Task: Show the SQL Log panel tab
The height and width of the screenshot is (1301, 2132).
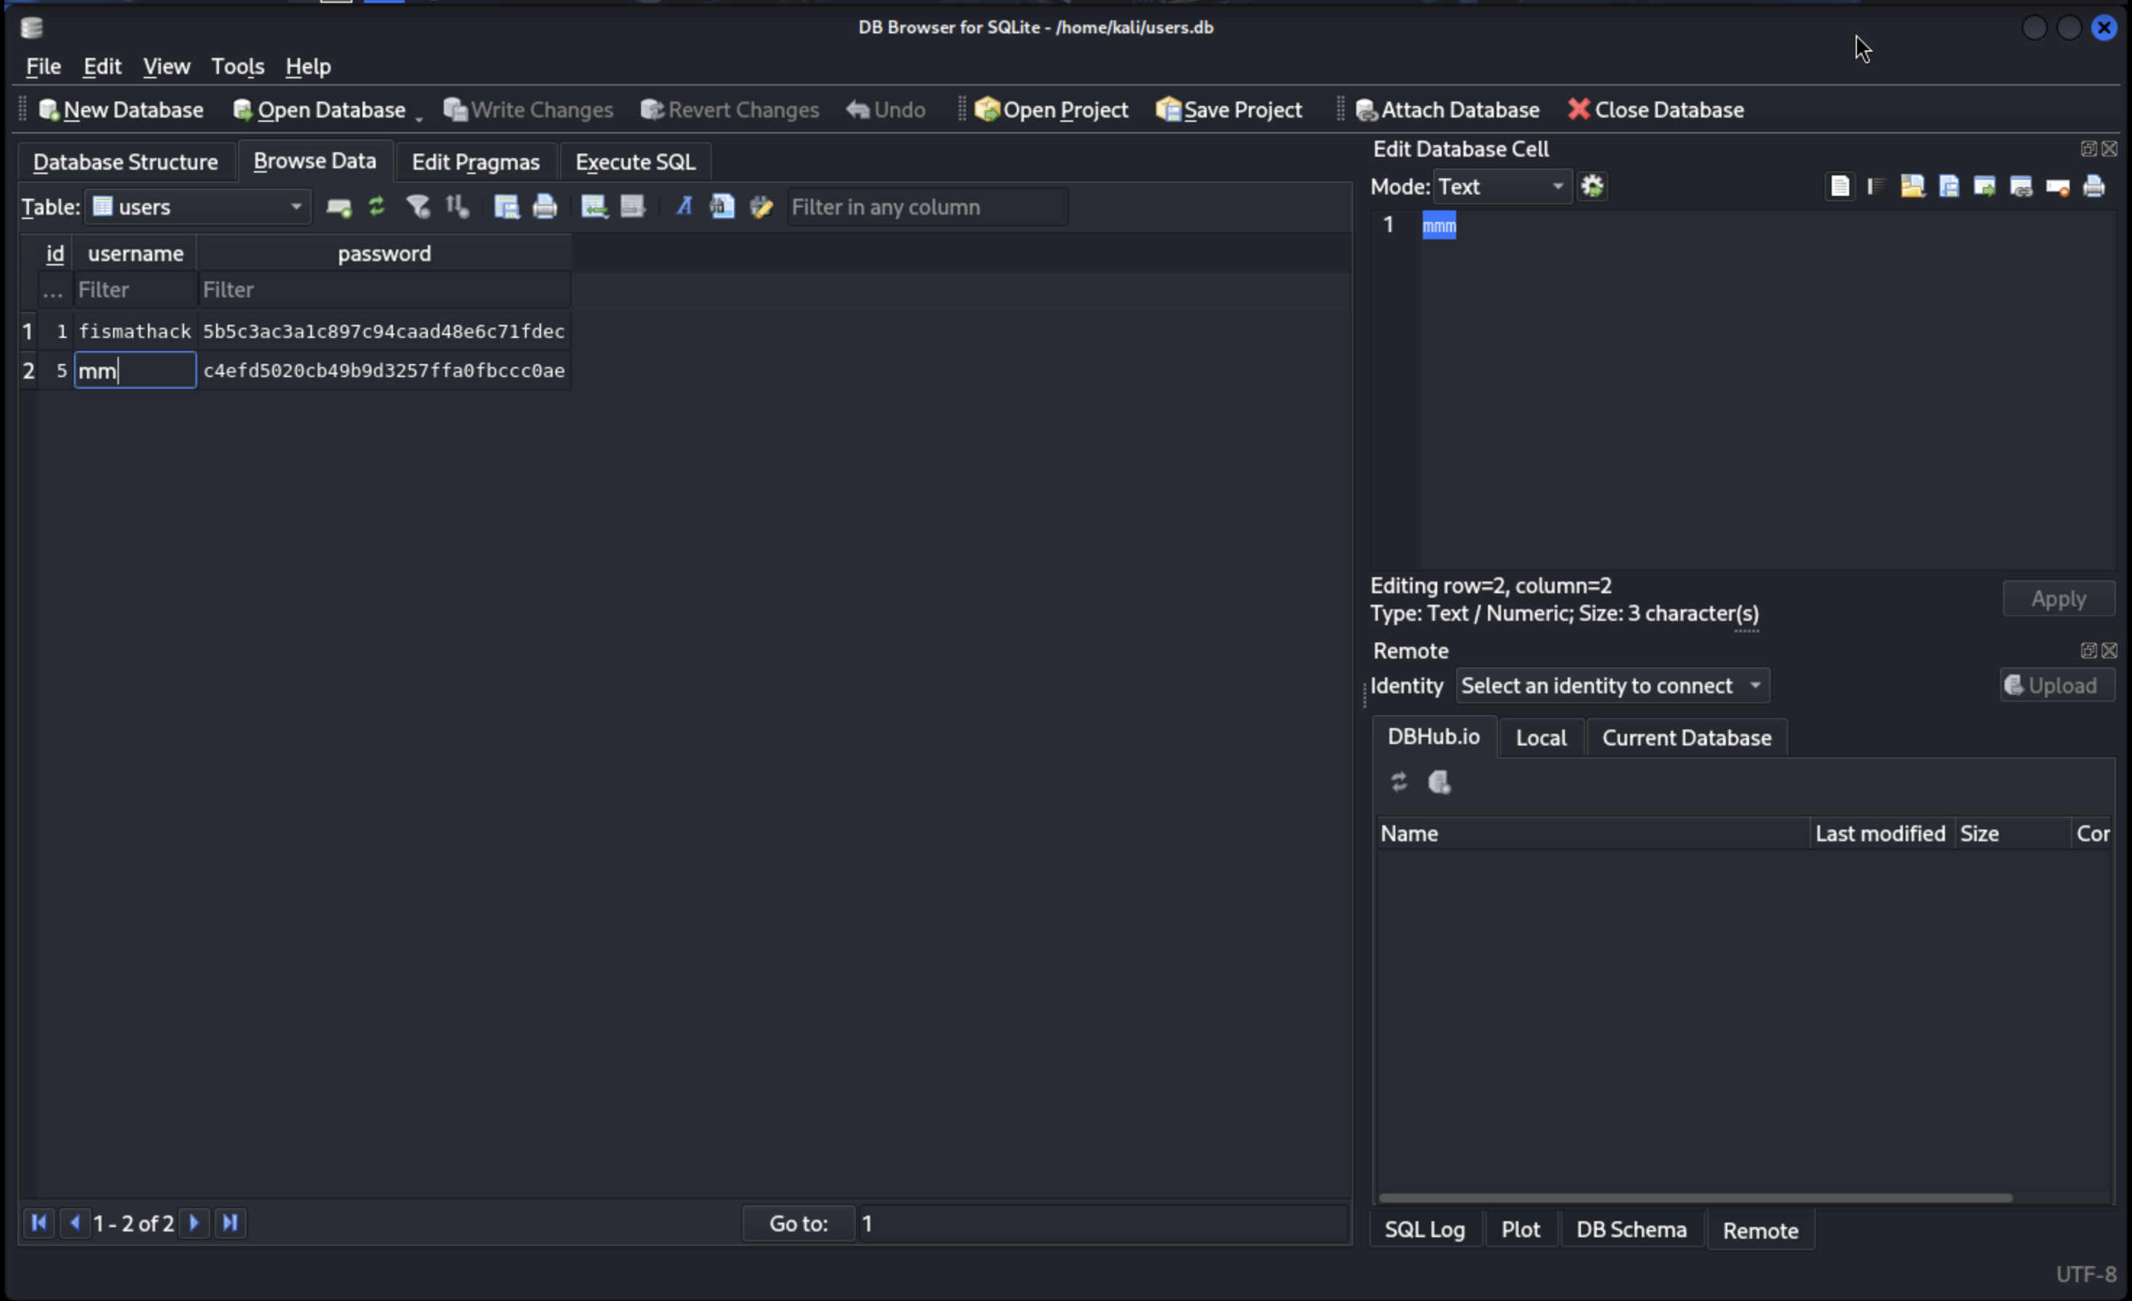Action: click(x=1424, y=1229)
